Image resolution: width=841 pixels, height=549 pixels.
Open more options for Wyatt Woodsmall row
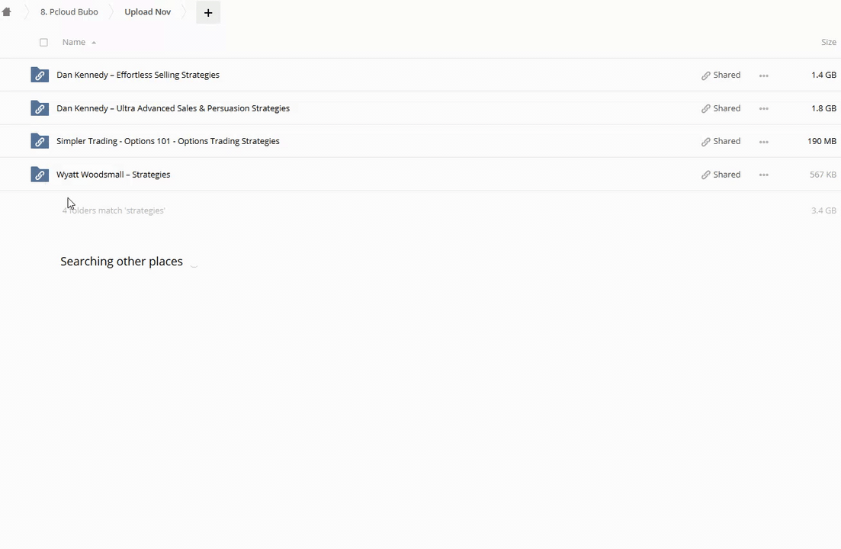(x=763, y=175)
